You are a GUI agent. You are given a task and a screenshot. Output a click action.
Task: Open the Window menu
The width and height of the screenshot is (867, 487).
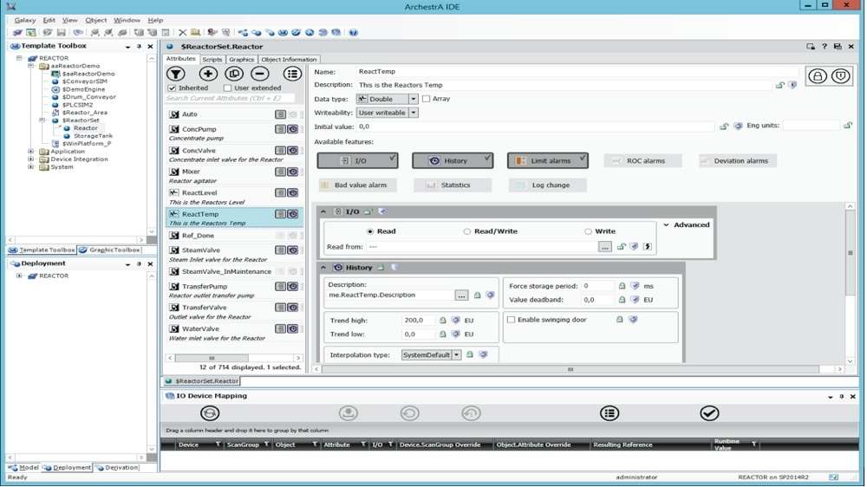(x=127, y=20)
